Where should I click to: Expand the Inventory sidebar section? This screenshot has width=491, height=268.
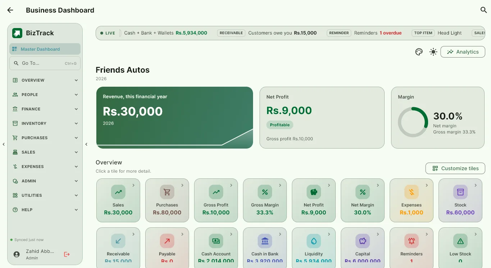coord(45,123)
